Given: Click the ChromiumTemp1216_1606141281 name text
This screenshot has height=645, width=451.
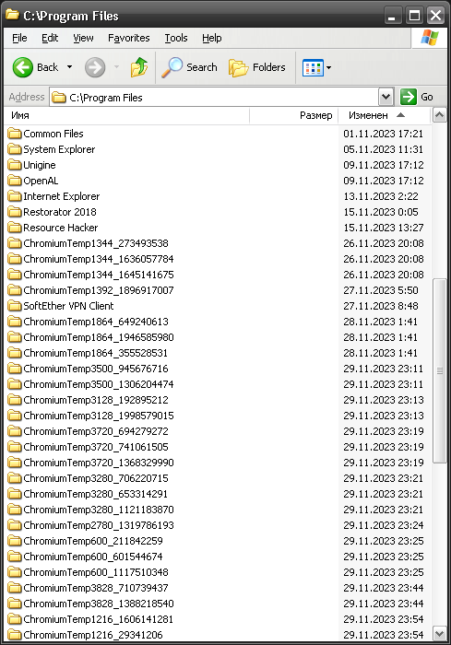Looking at the screenshot, I should tap(98, 619).
